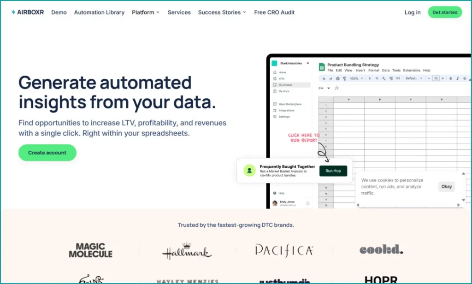Open the Extensions menu
Screen dimensions: 472x284
tap(413, 70)
